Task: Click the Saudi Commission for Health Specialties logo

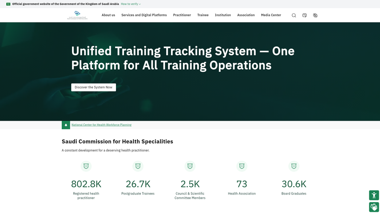Action: point(77,15)
